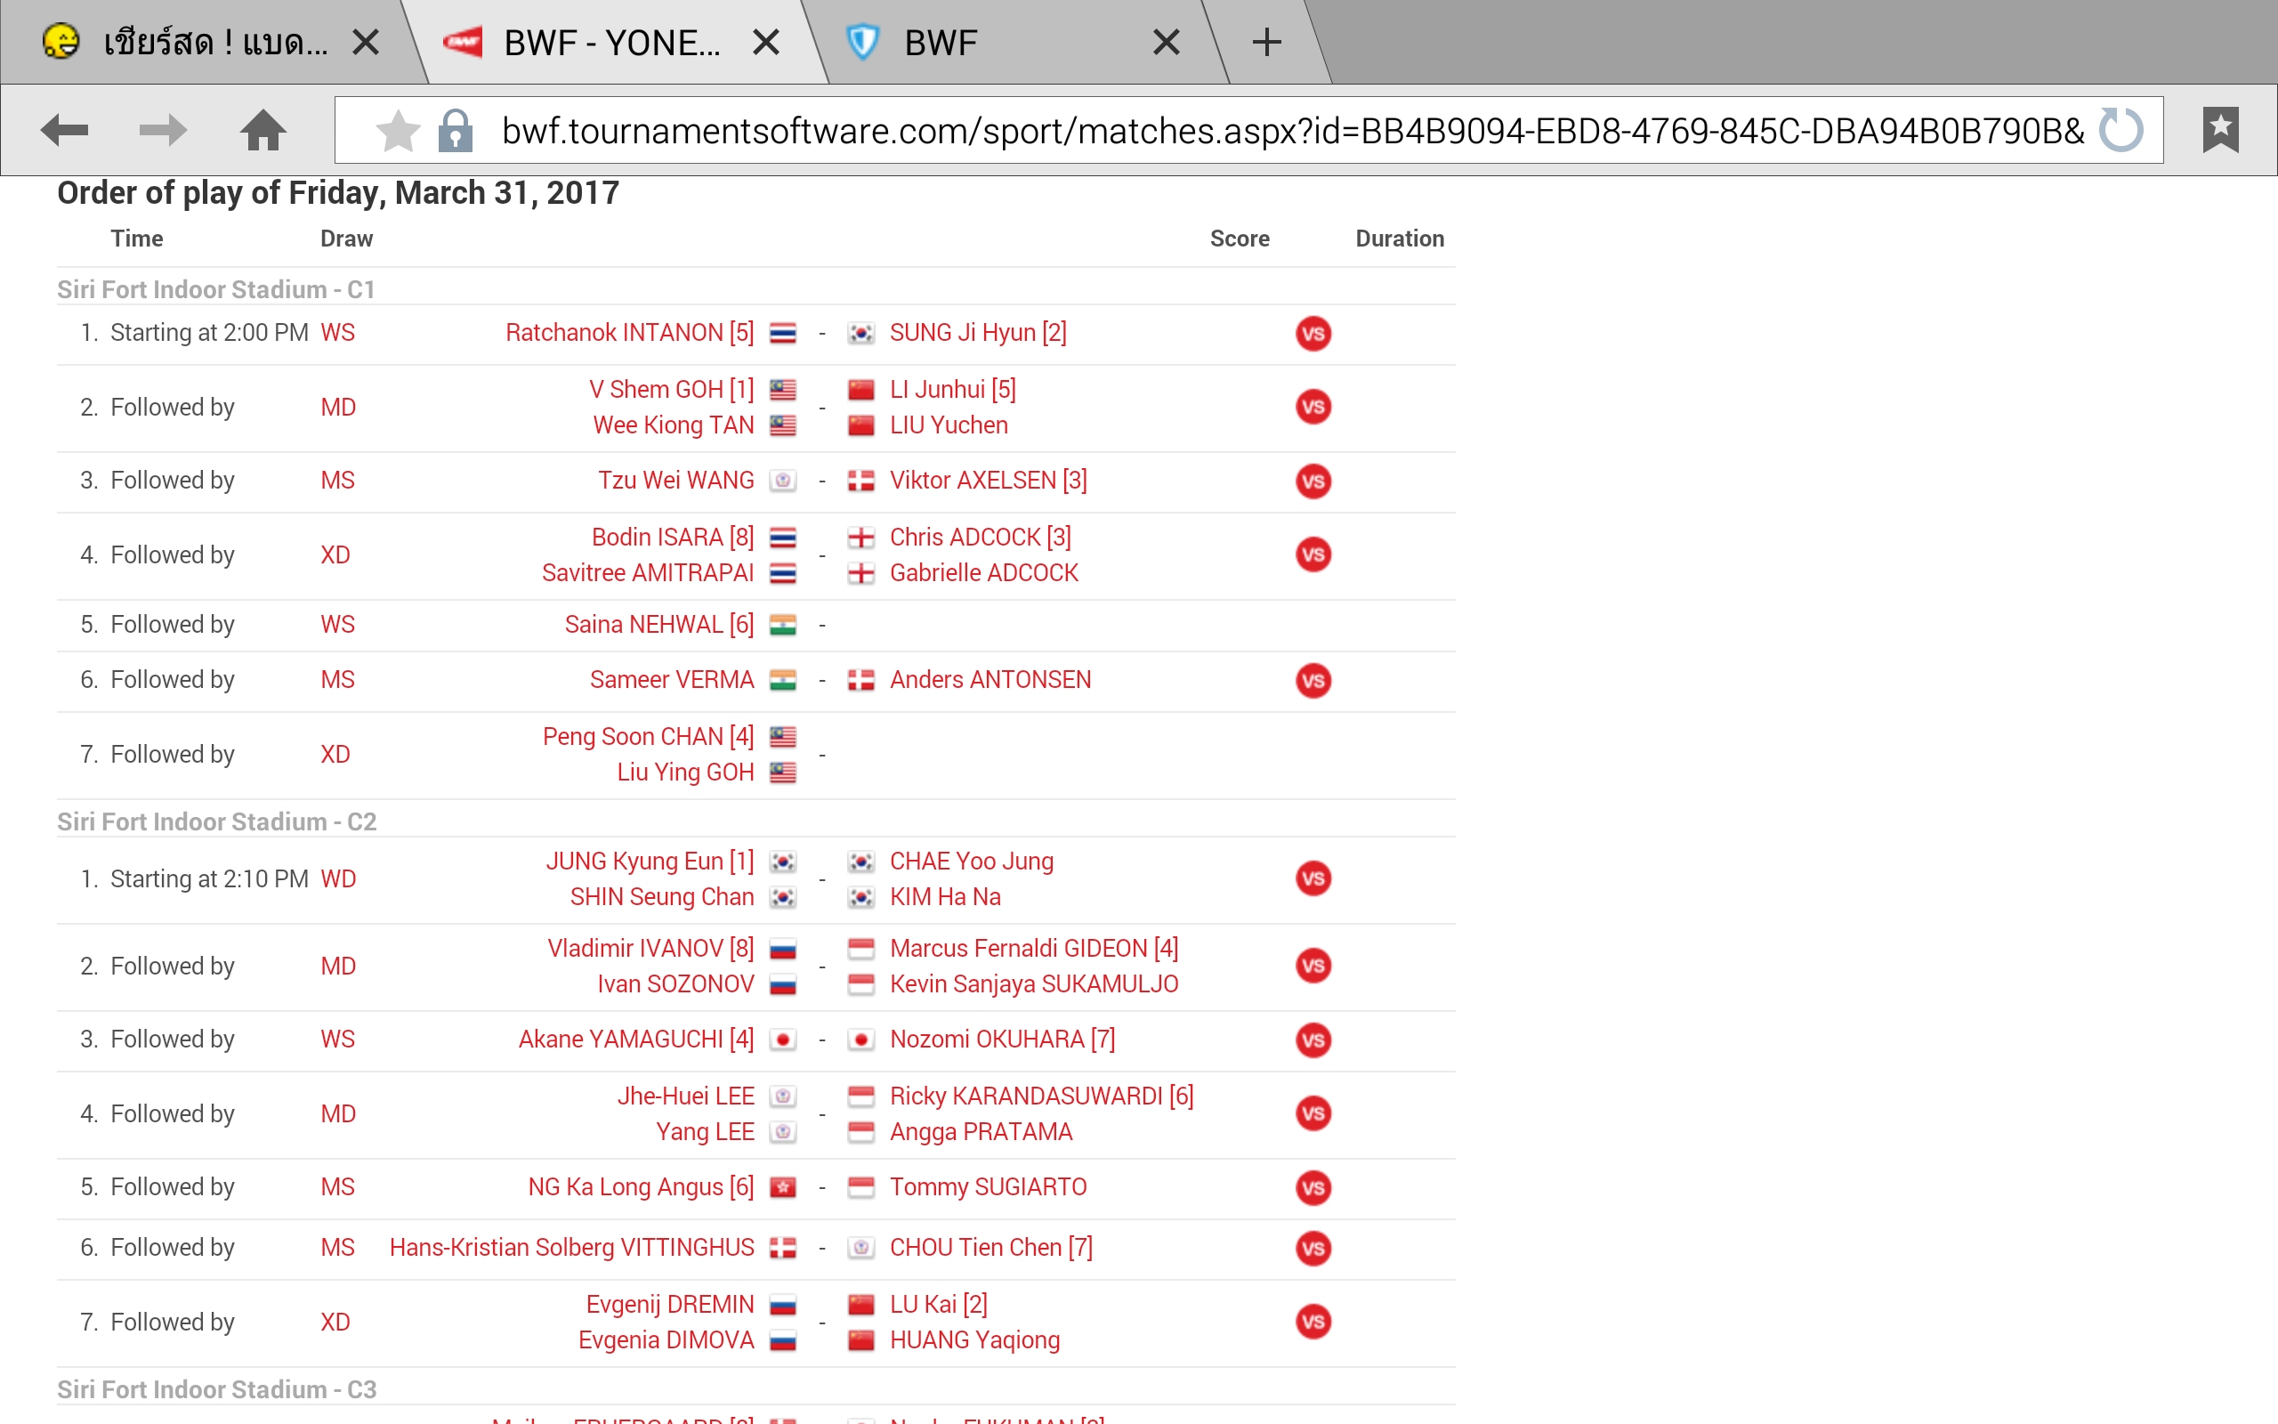Go to the browser home page
The height and width of the screenshot is (1424, 2278).
[x=263, y=130]
